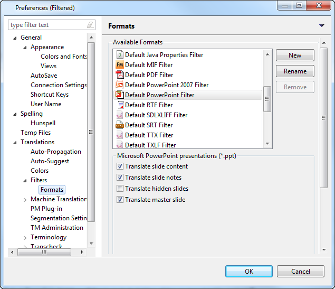Select the Views tree item
Viewport: 335px width, 289px height.
tap(49, 66)
